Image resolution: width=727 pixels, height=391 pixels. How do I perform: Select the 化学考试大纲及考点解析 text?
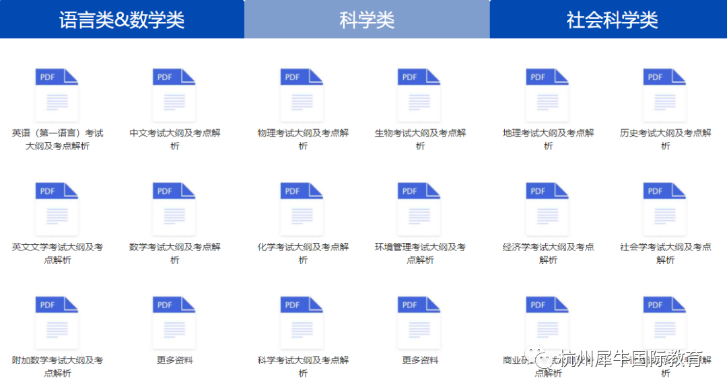pyautogui.click(x=303, y=254)
